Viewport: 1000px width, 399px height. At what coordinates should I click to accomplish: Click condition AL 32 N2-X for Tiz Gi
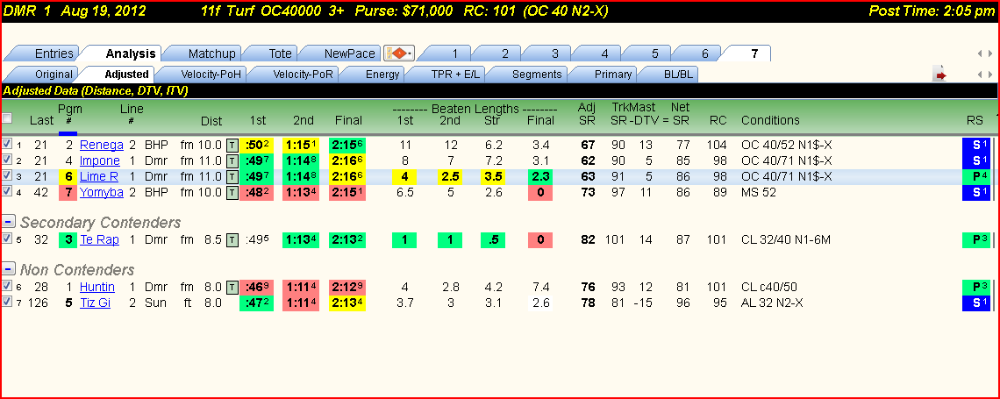(x=772, y=303)
